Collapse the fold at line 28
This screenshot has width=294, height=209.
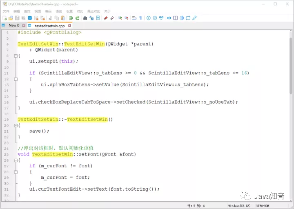(x=16, y=172)
